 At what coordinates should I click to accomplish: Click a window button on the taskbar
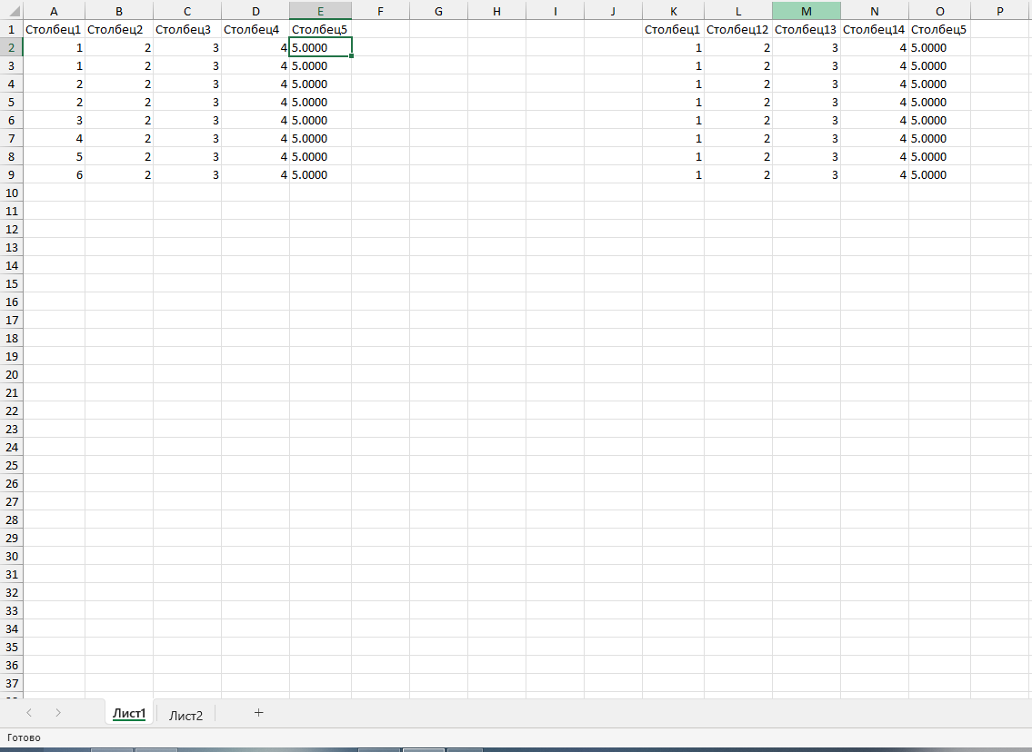coord(423,750)
